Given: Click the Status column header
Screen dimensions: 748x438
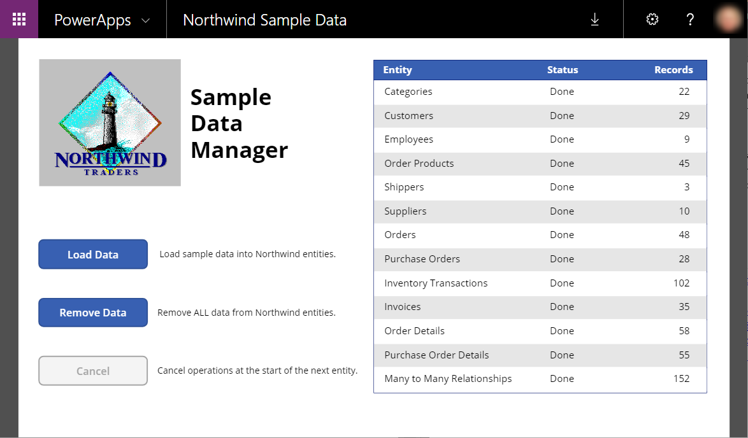Looking at the screenshot, I should (561, 70).
